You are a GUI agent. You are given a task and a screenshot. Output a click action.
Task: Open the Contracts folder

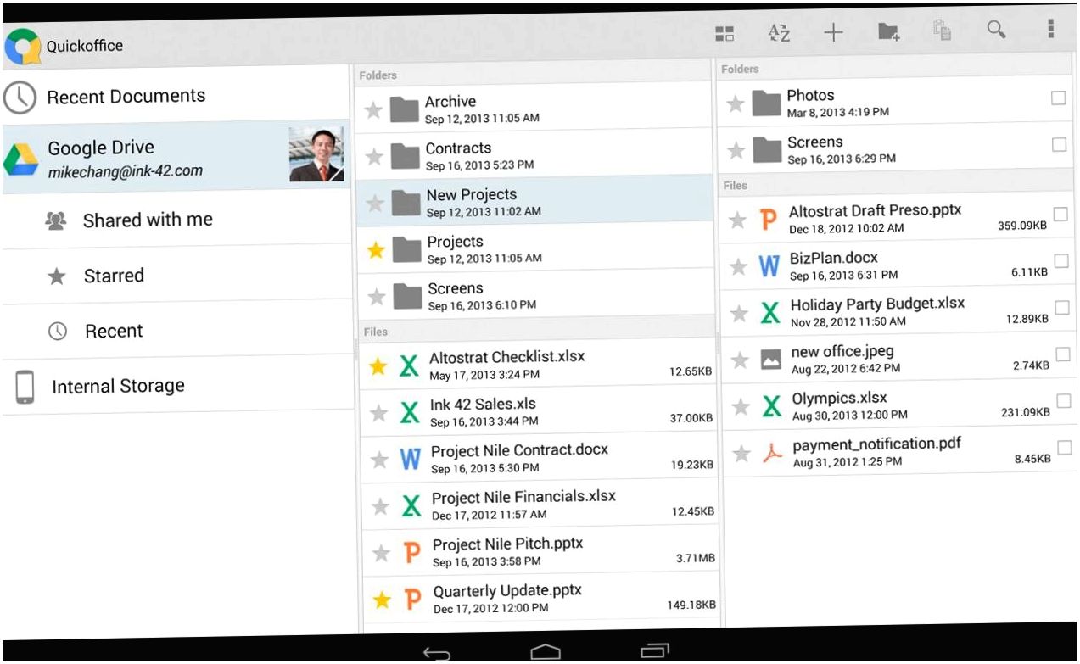534,155
